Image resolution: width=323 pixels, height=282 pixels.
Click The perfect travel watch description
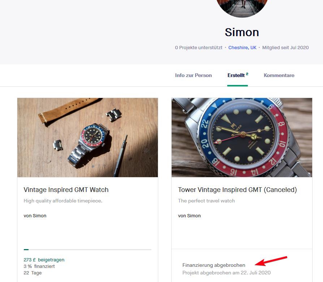click(206, 201)
